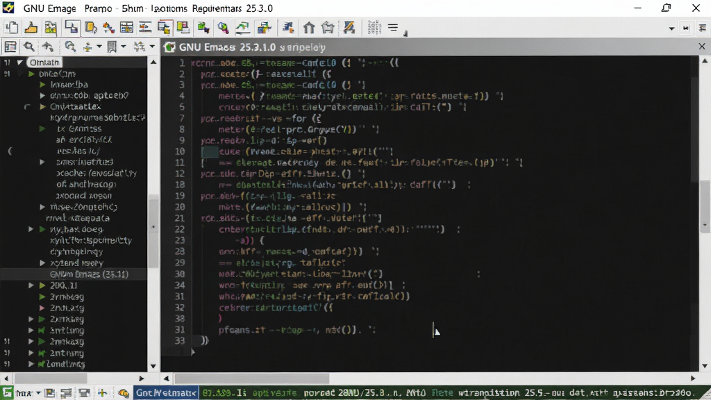Image resolution: width=711 pixels, height=400 pixels.
Task: Click the blue blocks icon left of the Home icon
Action: point(288,28)
